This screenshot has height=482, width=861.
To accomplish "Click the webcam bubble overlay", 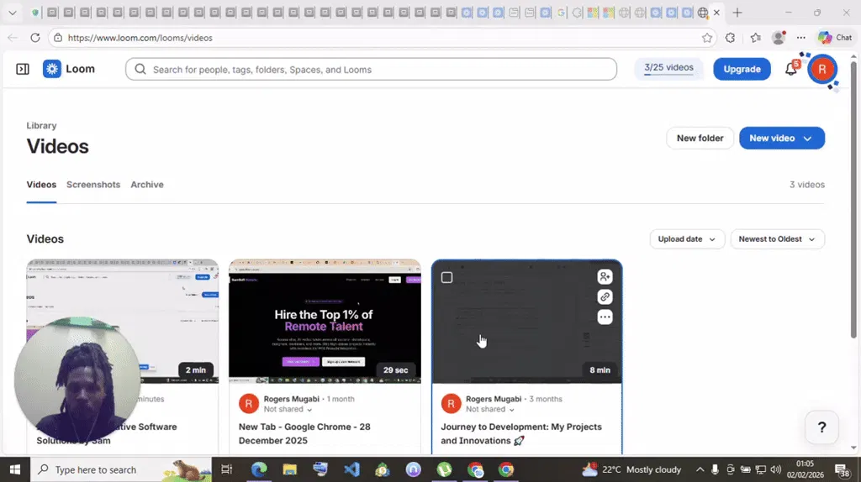I will 77,380.
